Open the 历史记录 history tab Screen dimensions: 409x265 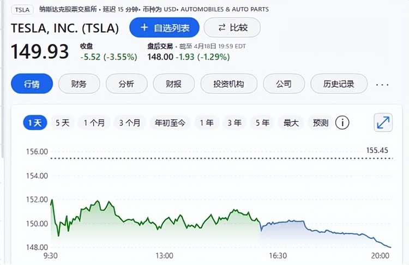339,84
